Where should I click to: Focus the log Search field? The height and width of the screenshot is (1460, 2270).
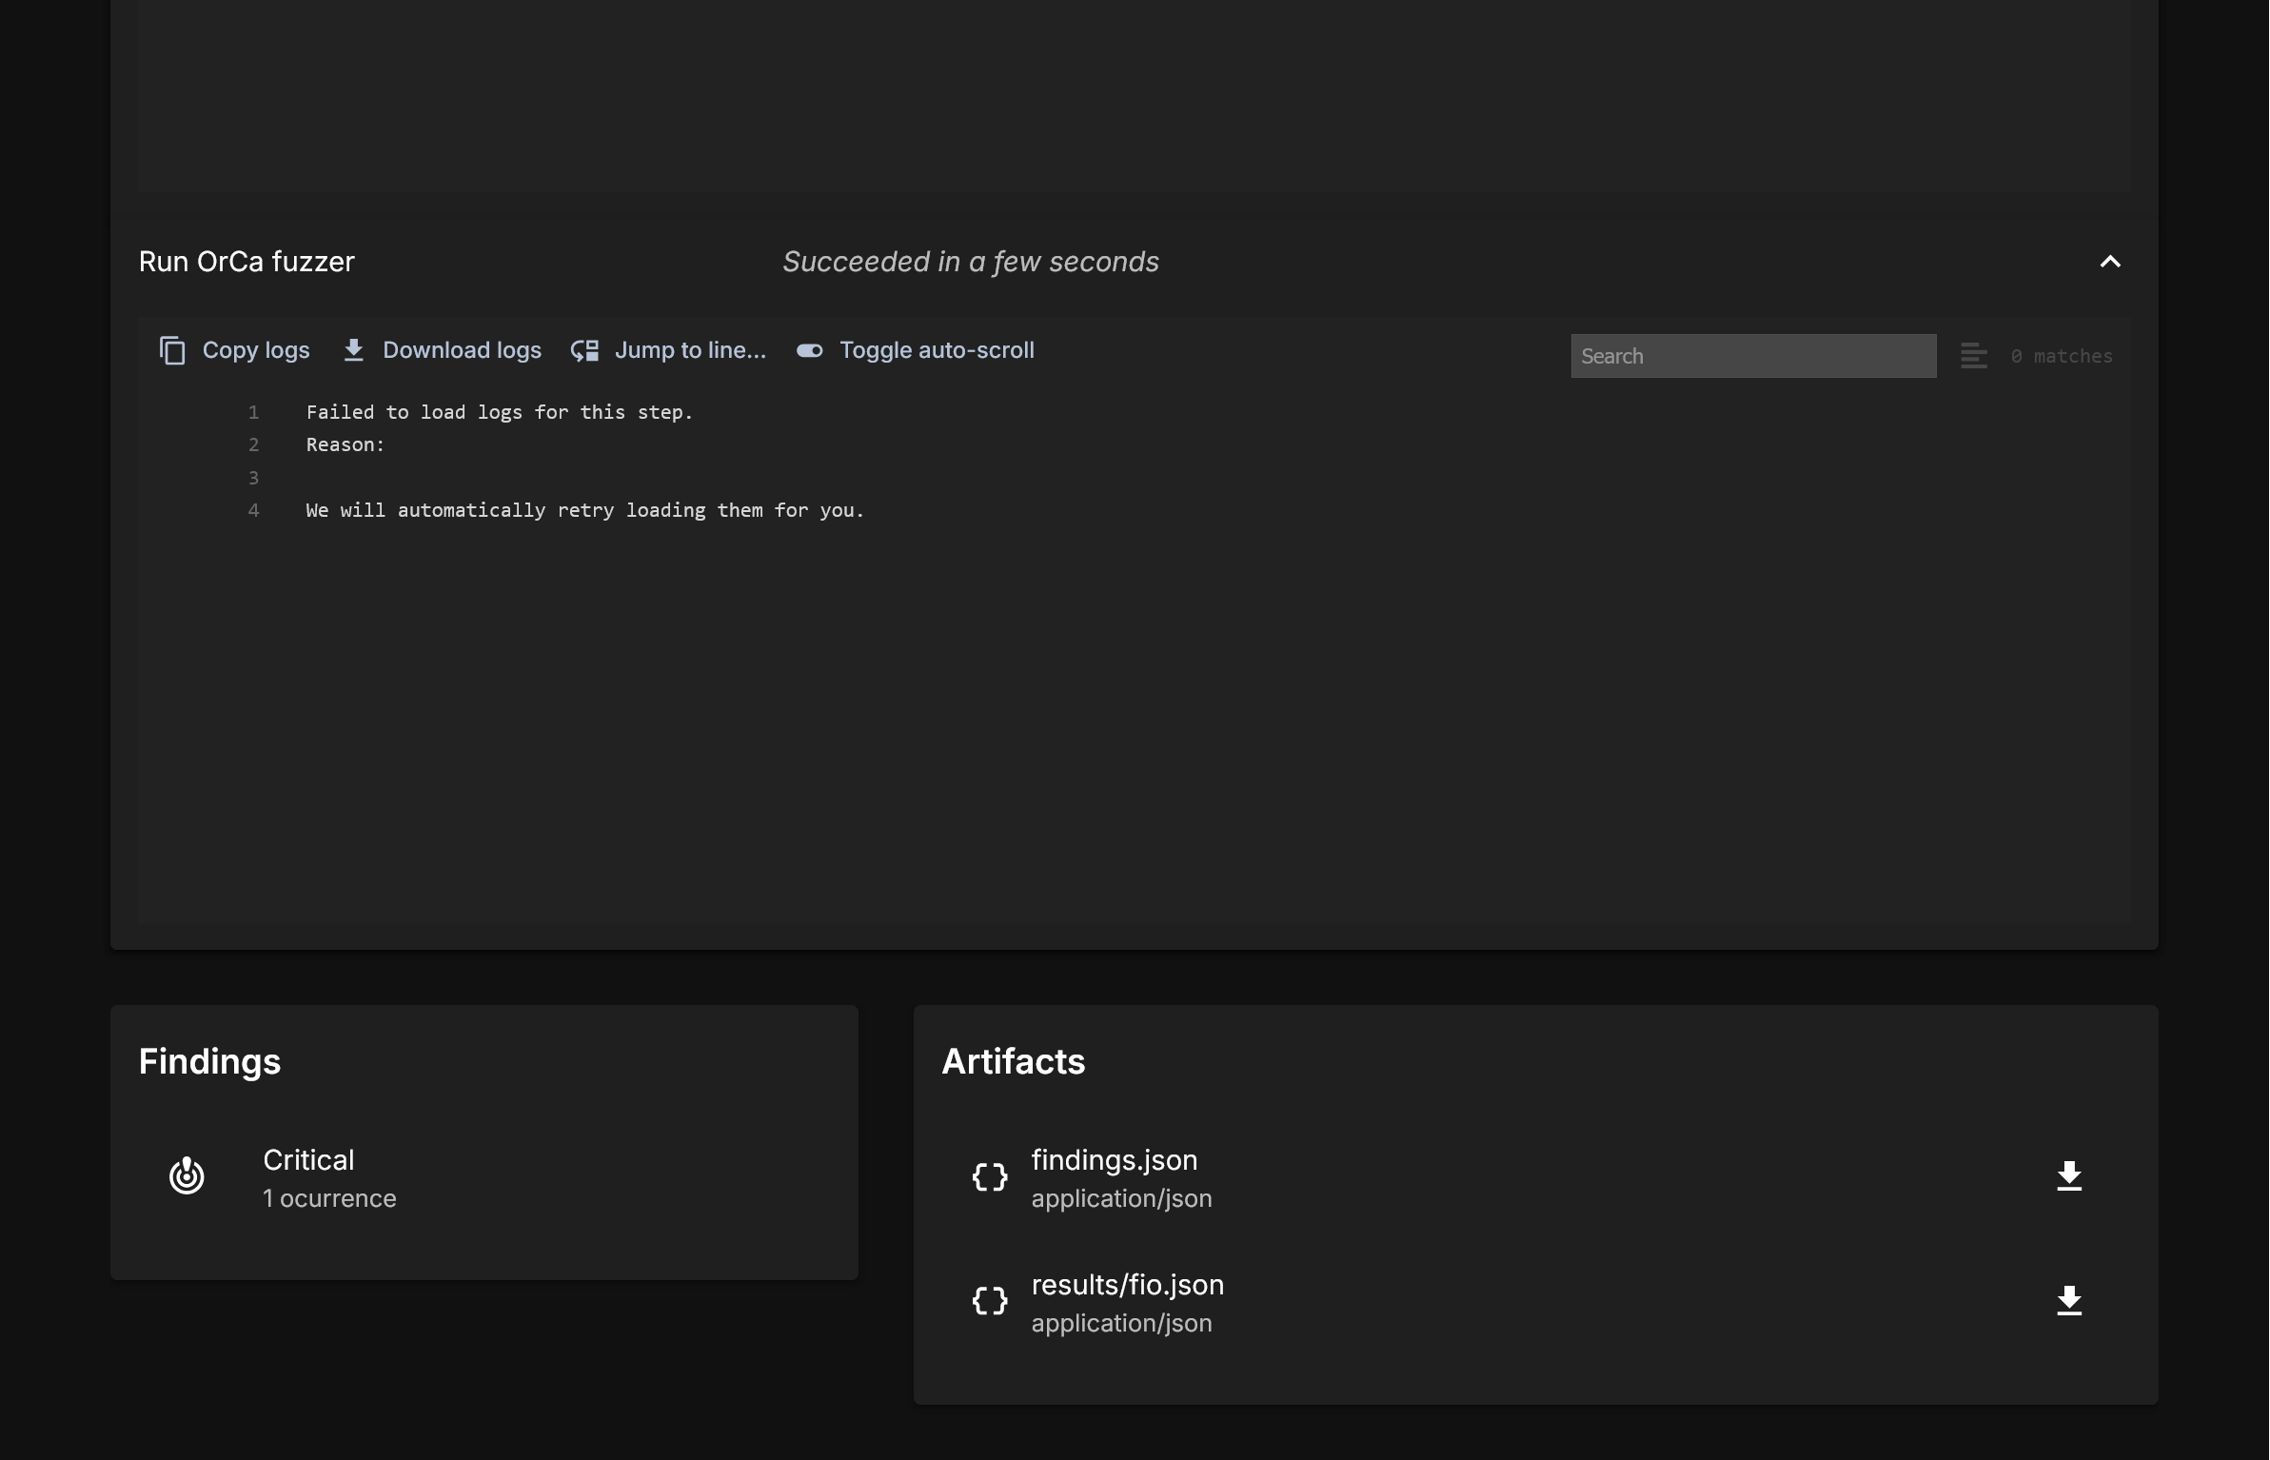pos(1753,356)
